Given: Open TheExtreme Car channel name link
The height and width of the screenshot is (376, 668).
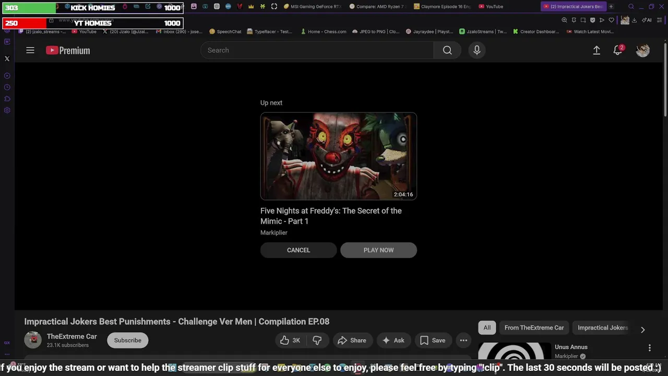Looking at the screenshot, I should tap(72, 336).
